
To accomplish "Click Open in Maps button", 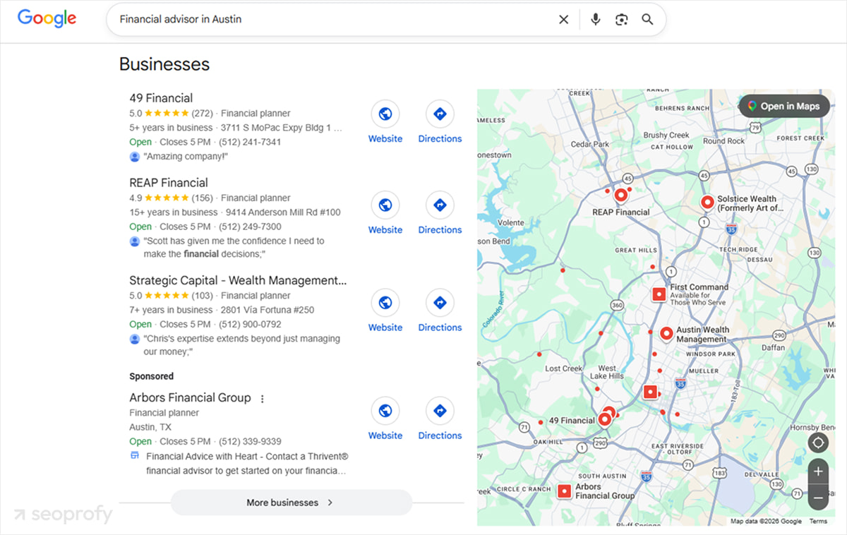I will tap(784, 106).
